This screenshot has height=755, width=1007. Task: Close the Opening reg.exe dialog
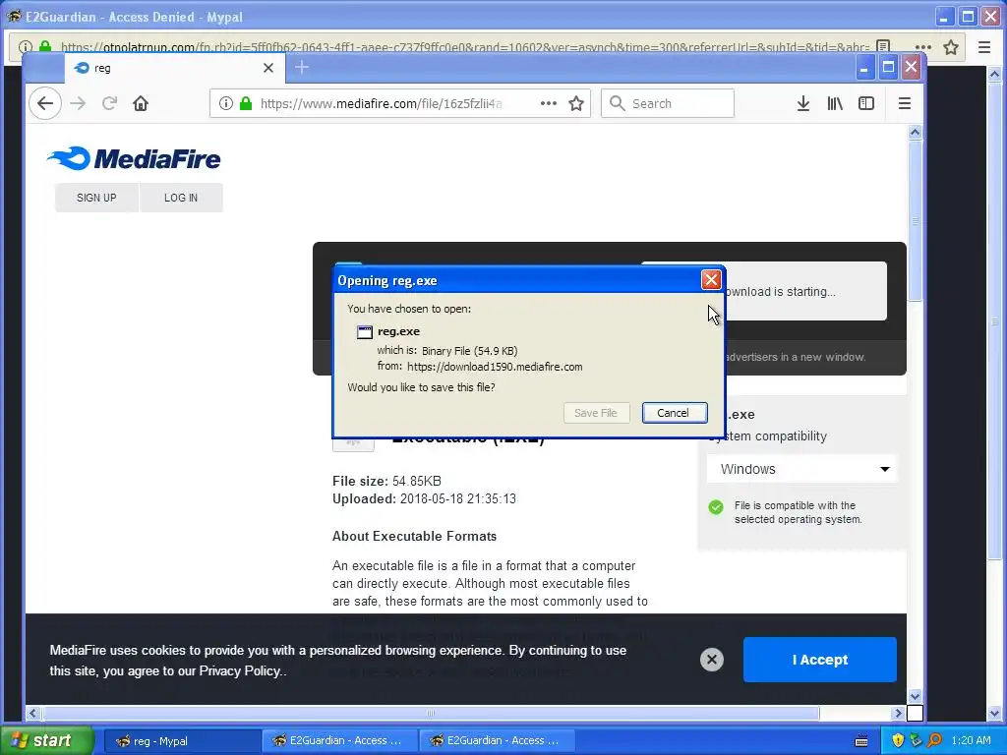[711, 280]
